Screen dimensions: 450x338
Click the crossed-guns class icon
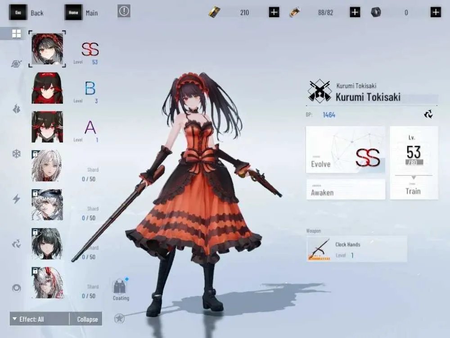coord(319,91)
